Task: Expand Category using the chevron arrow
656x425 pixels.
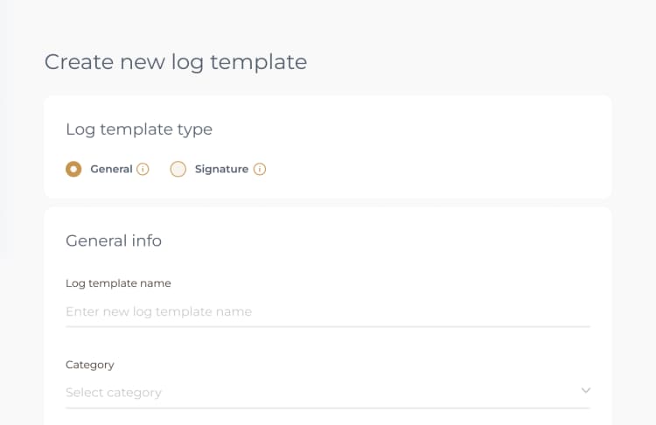Action: click(586, 390)
